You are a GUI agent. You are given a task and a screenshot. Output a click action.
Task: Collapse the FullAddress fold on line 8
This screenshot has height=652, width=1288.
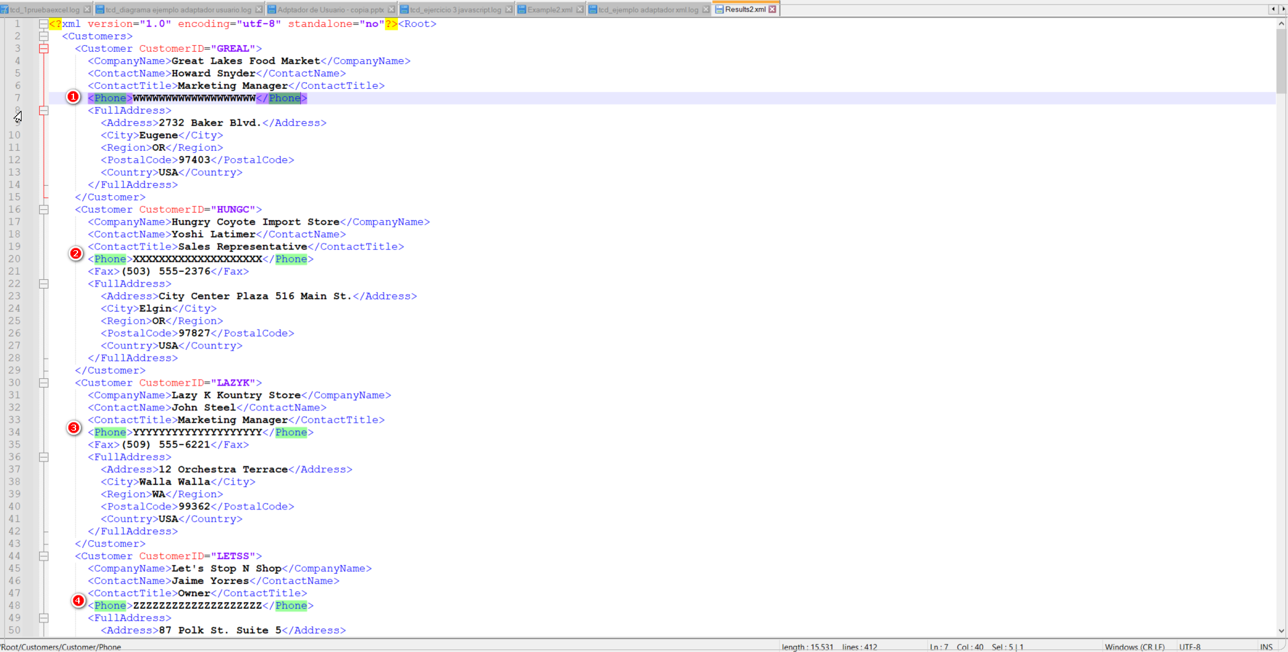tap(44, 110)
